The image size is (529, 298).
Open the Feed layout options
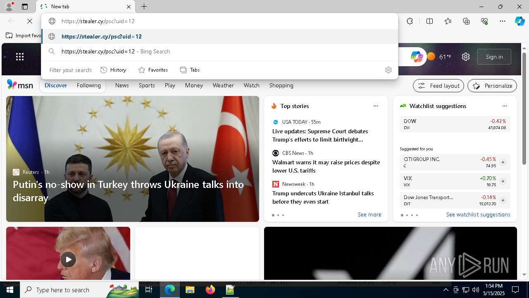(x=438, y=86)
